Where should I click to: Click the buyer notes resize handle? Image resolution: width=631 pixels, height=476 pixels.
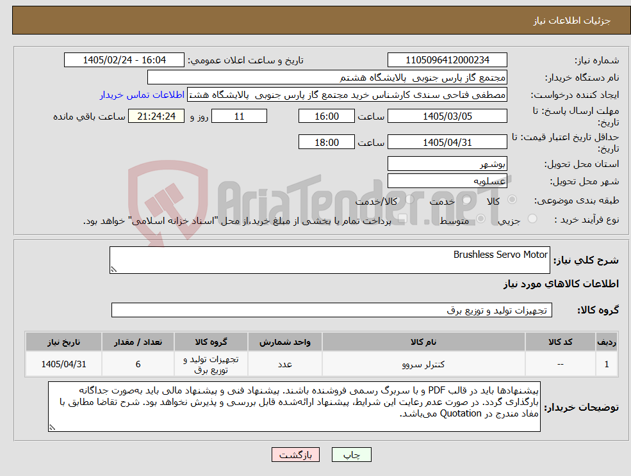(x=52, y=428)
